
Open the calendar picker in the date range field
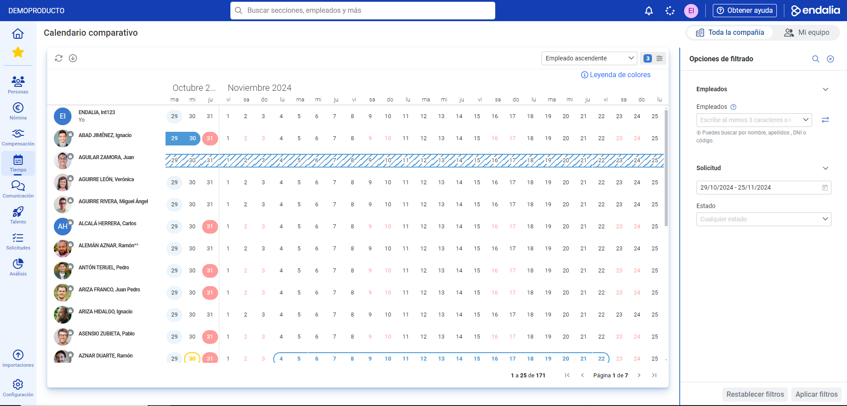[x=825, y=187]
